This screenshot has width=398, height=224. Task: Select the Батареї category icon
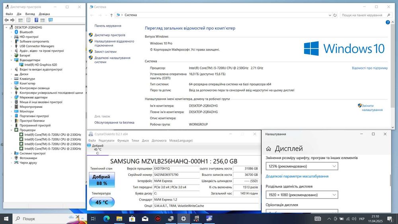click(x=16, y=55)
